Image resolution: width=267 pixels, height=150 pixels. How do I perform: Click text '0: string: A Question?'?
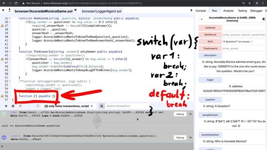pyautogui.click(x=217, y=106)
